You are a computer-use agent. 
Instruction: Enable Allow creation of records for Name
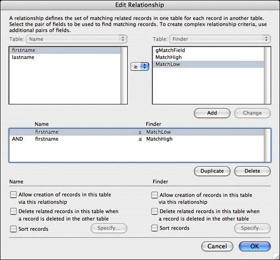coord(13,194)
